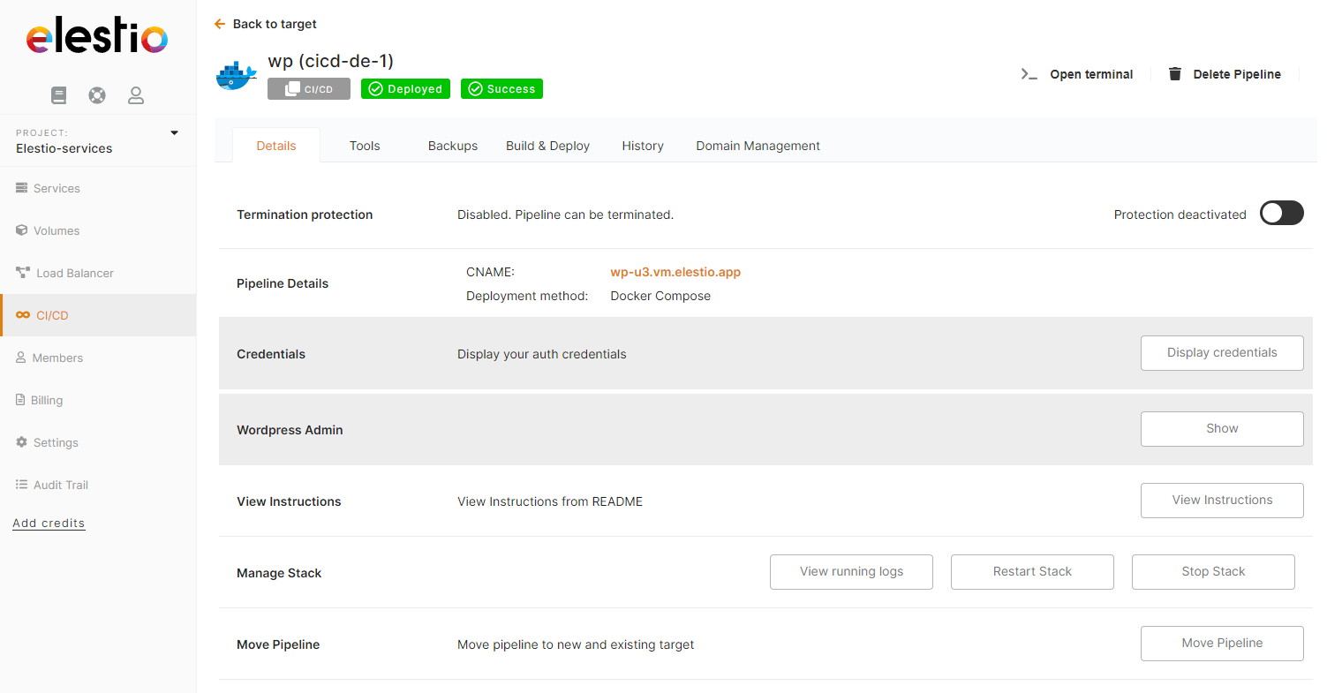The height and width of the screenshot is (693, 1327).
Task: Click the trash can delete icon
Action: point(1175,74)
